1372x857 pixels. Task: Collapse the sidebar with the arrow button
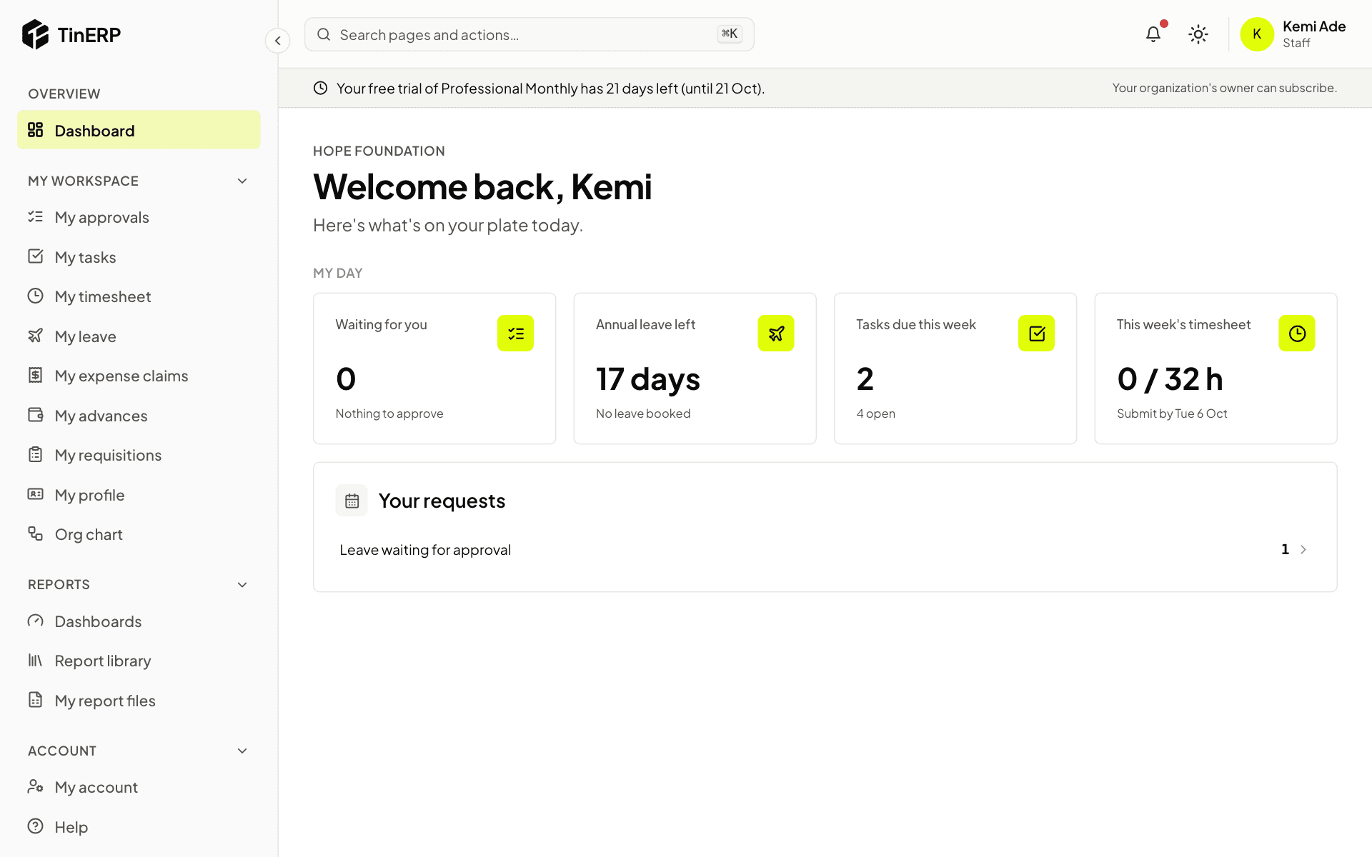coord(277,41)
